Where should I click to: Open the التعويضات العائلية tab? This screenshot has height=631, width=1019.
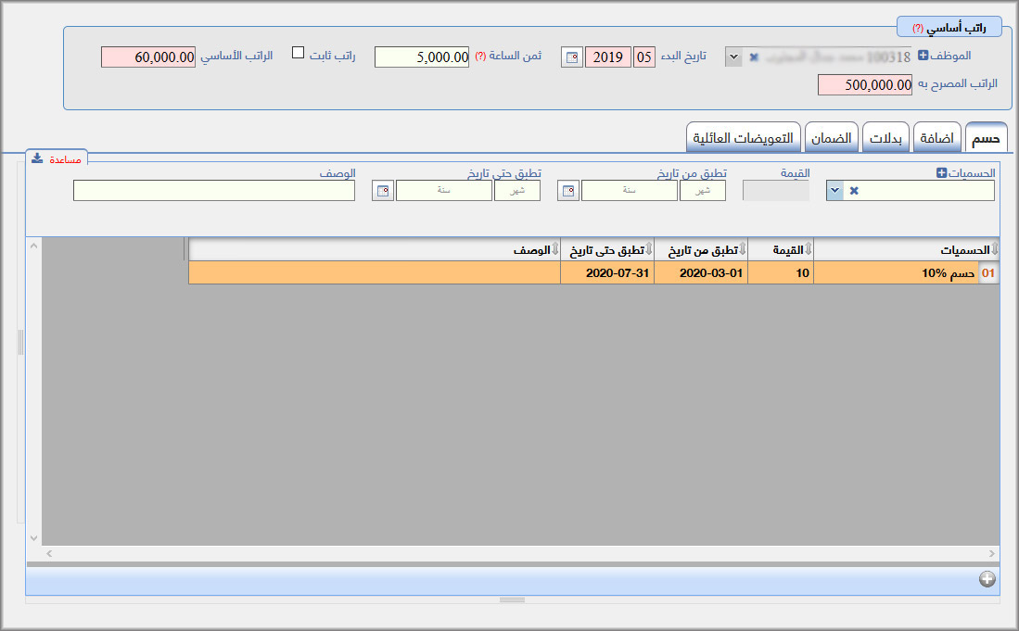[743, 138]
